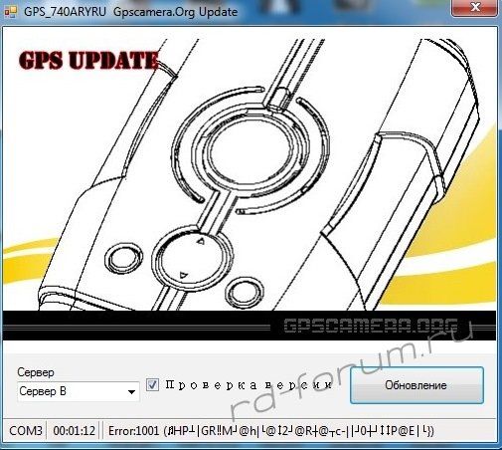Select the COM3 port status panel
Viewport: 502px width, 450px height.
tap(26, 431)
